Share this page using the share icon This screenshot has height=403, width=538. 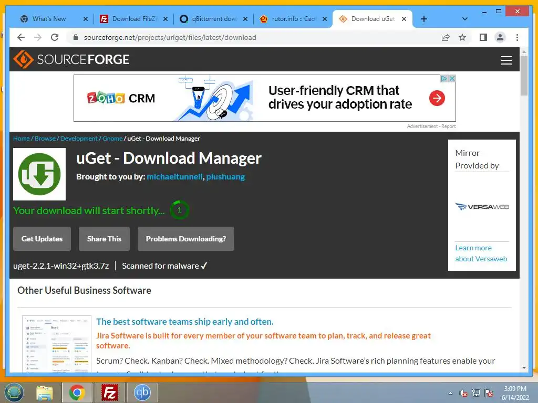(446, 37)
